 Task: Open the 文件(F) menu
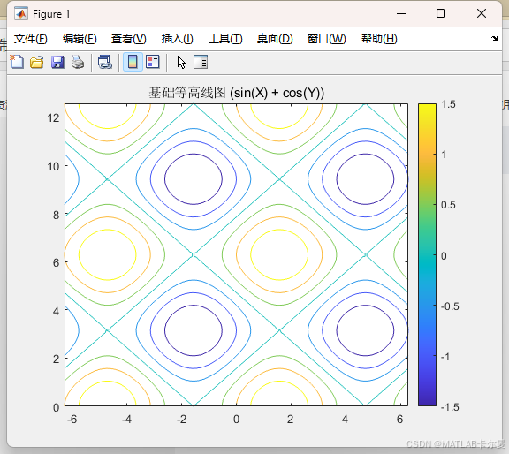tap(31, 39)
